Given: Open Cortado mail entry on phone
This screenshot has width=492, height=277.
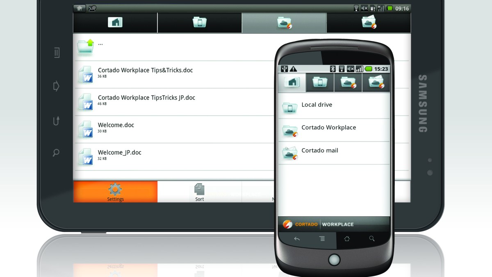Looking at the screenshot, I should pyautogui.click(x=319, y=151).
